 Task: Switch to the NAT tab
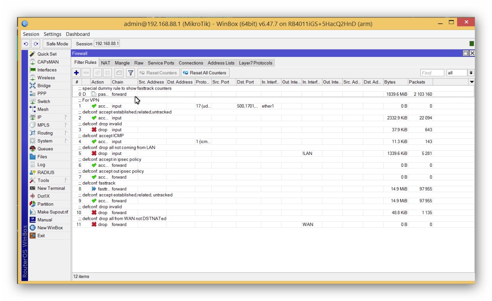point(105,63)
